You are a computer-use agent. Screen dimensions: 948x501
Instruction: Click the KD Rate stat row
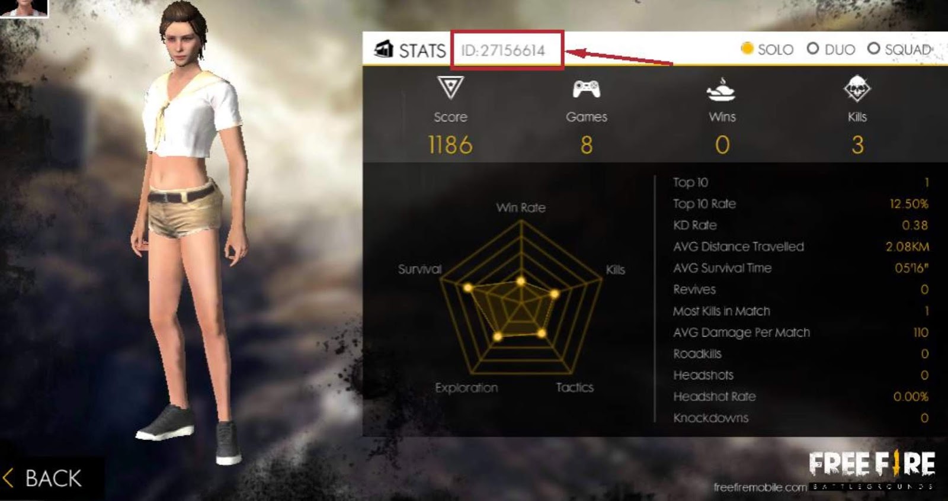click(x=800, y=225)
